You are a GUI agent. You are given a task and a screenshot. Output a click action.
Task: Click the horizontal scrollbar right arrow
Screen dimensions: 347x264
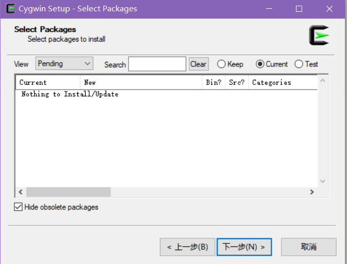point(312,192)
